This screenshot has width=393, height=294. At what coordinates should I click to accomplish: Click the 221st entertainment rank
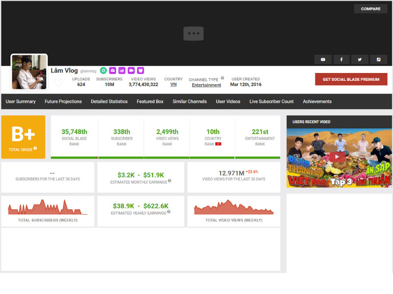[260, 131]
